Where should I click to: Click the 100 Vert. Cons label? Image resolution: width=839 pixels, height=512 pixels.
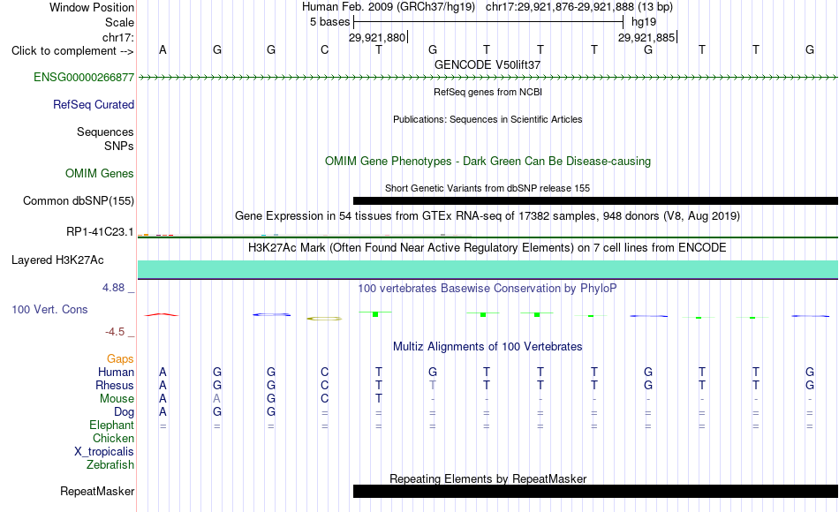point(49,309)
